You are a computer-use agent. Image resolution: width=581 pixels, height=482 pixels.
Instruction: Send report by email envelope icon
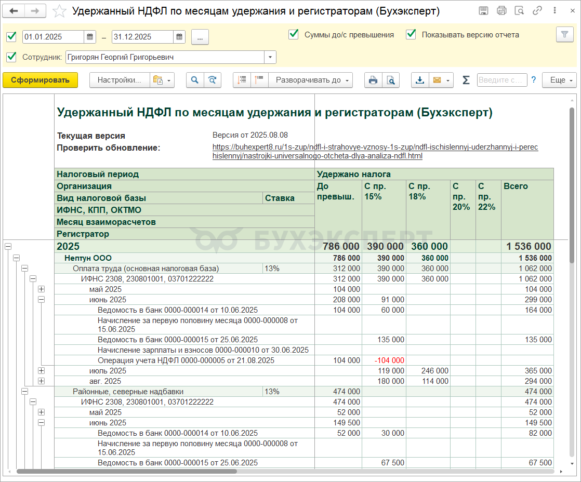(437, 80)
